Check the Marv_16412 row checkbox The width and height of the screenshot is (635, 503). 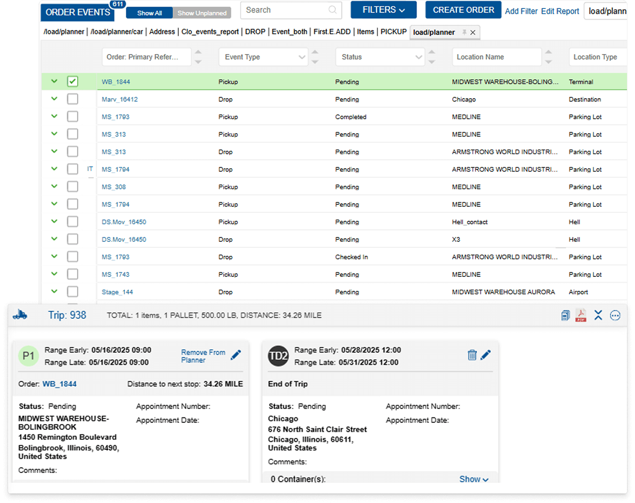point(73,99)
